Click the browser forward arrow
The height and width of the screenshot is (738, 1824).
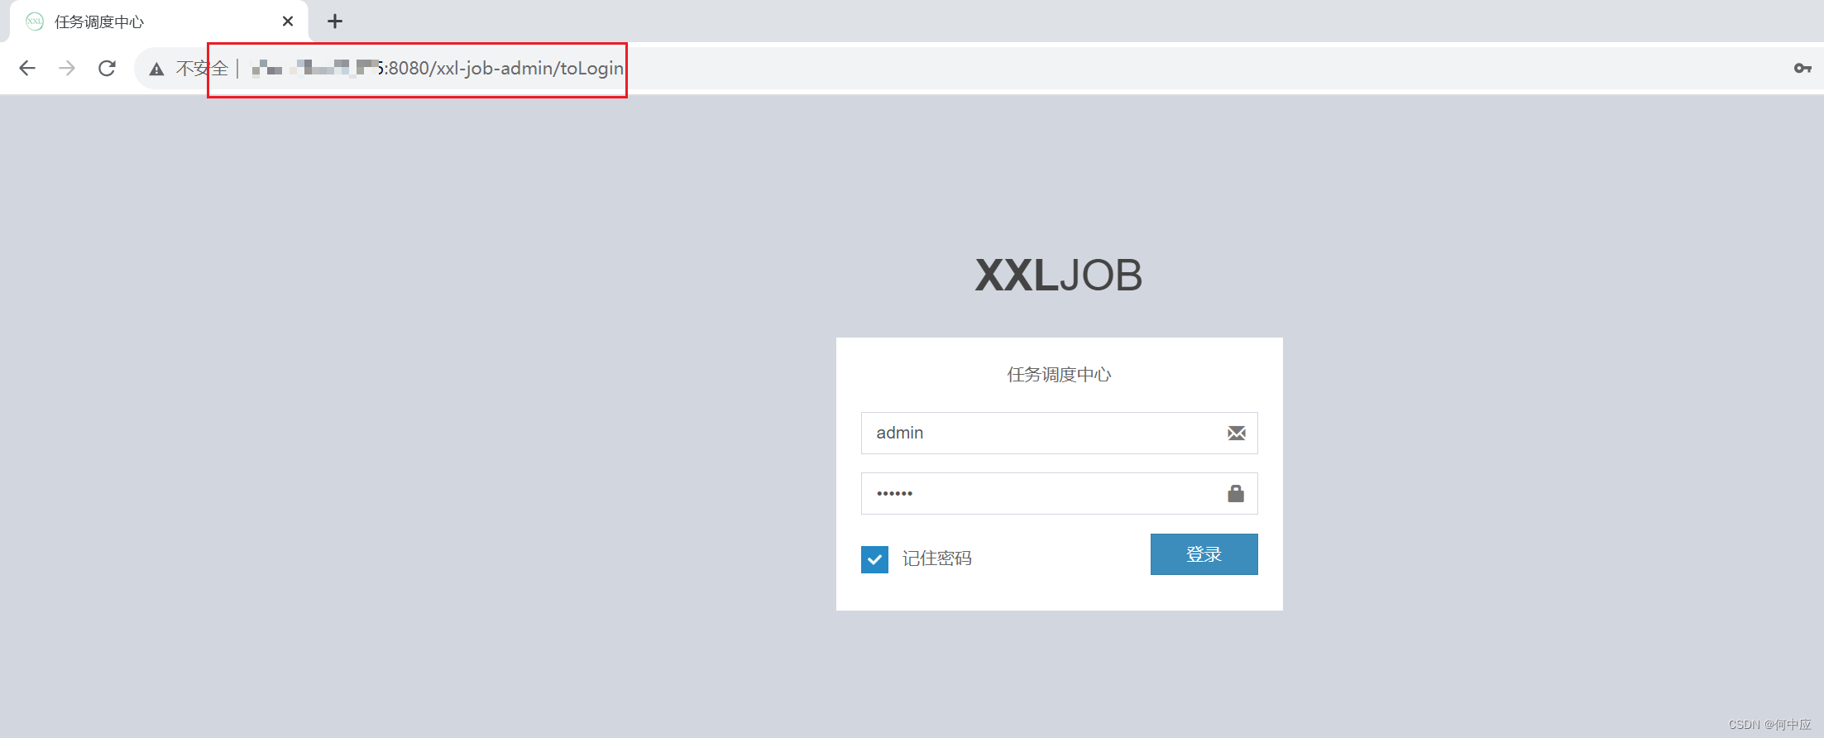coord(67,68)
